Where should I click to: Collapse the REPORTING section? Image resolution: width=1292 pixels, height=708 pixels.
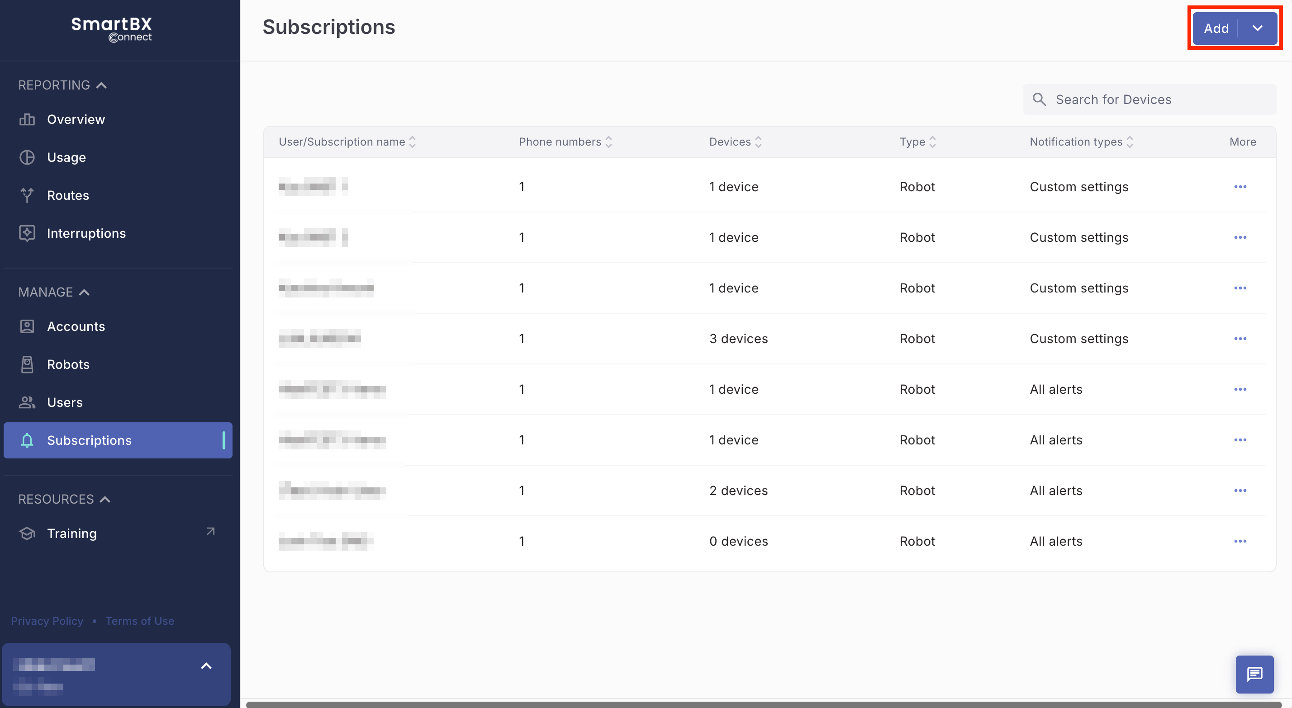pyautogui.click(x=101, y=85)
